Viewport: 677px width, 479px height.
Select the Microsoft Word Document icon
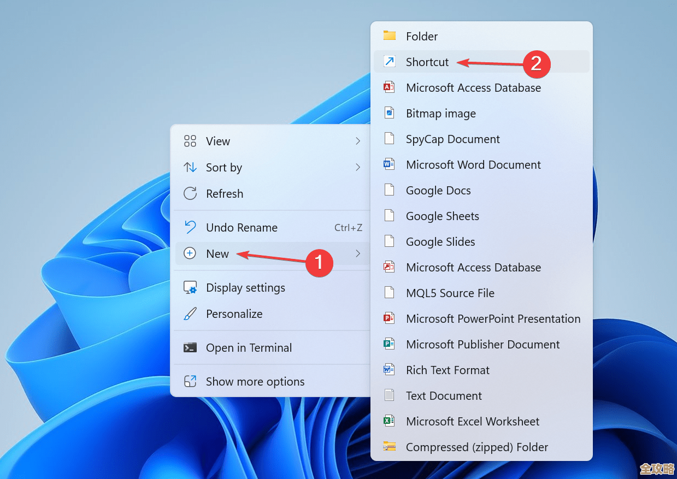[390, 164]
